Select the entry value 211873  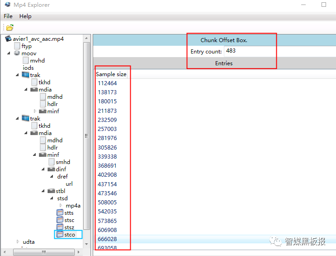pos(107,111)
